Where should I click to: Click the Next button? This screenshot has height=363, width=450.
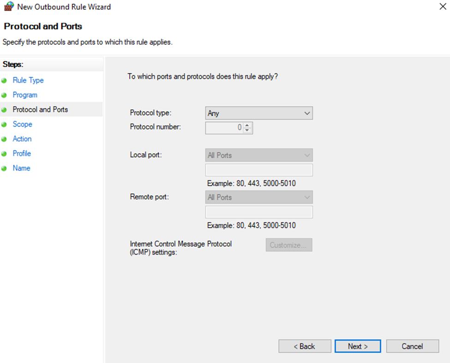pos(358,346)
